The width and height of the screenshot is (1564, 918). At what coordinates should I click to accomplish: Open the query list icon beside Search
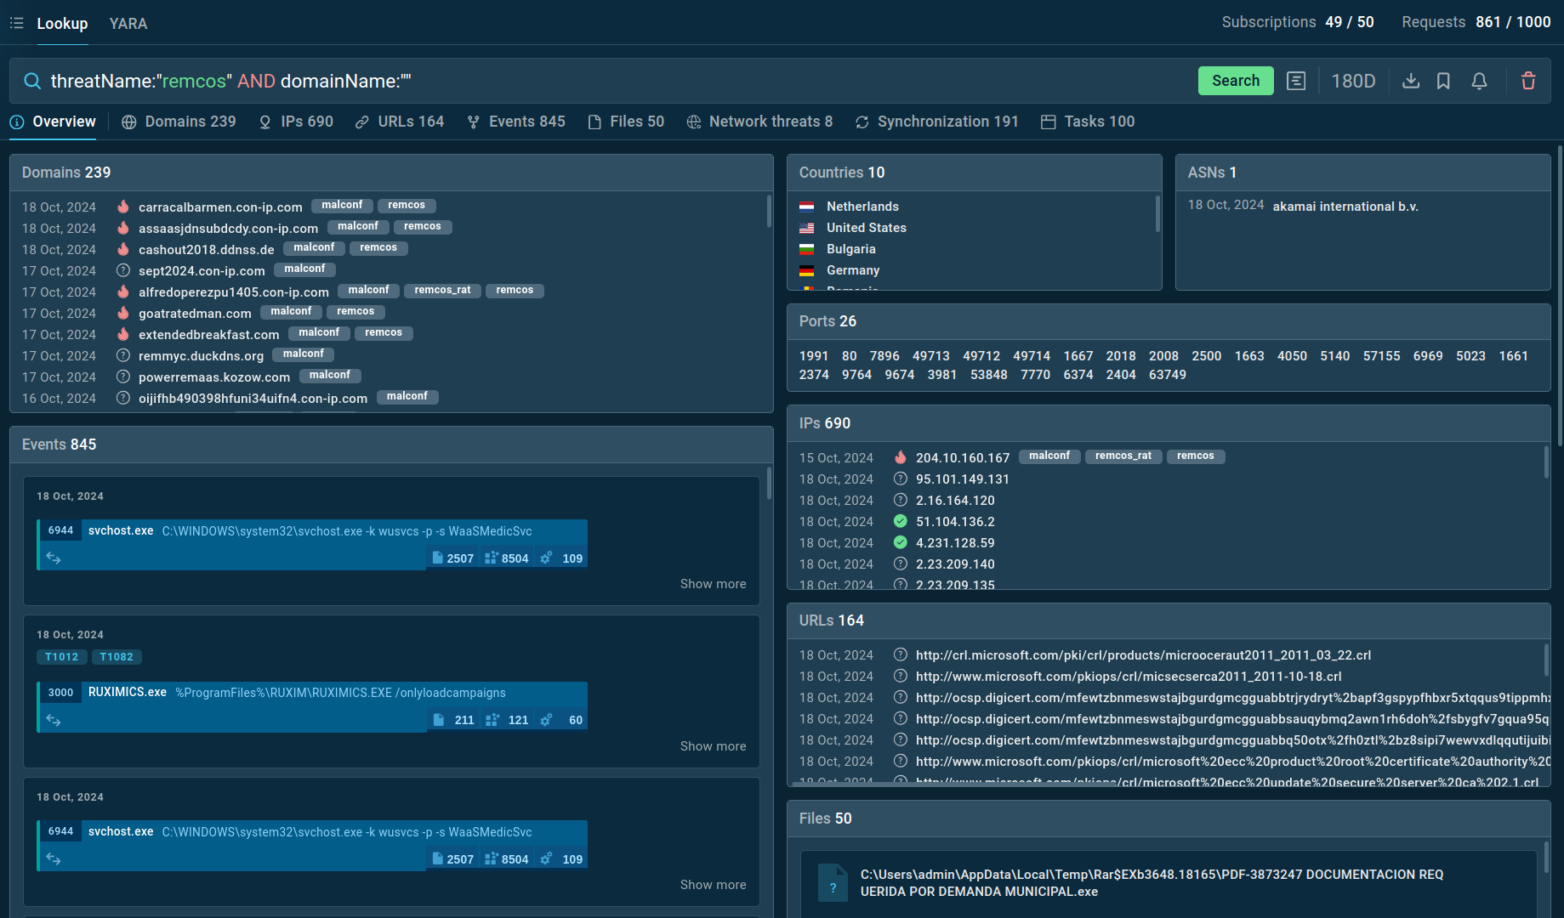1296,81
